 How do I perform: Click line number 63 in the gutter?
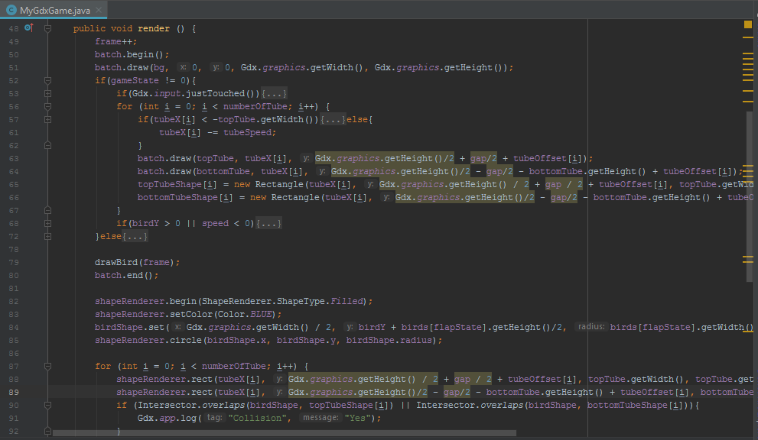click(x=14, y=159)
